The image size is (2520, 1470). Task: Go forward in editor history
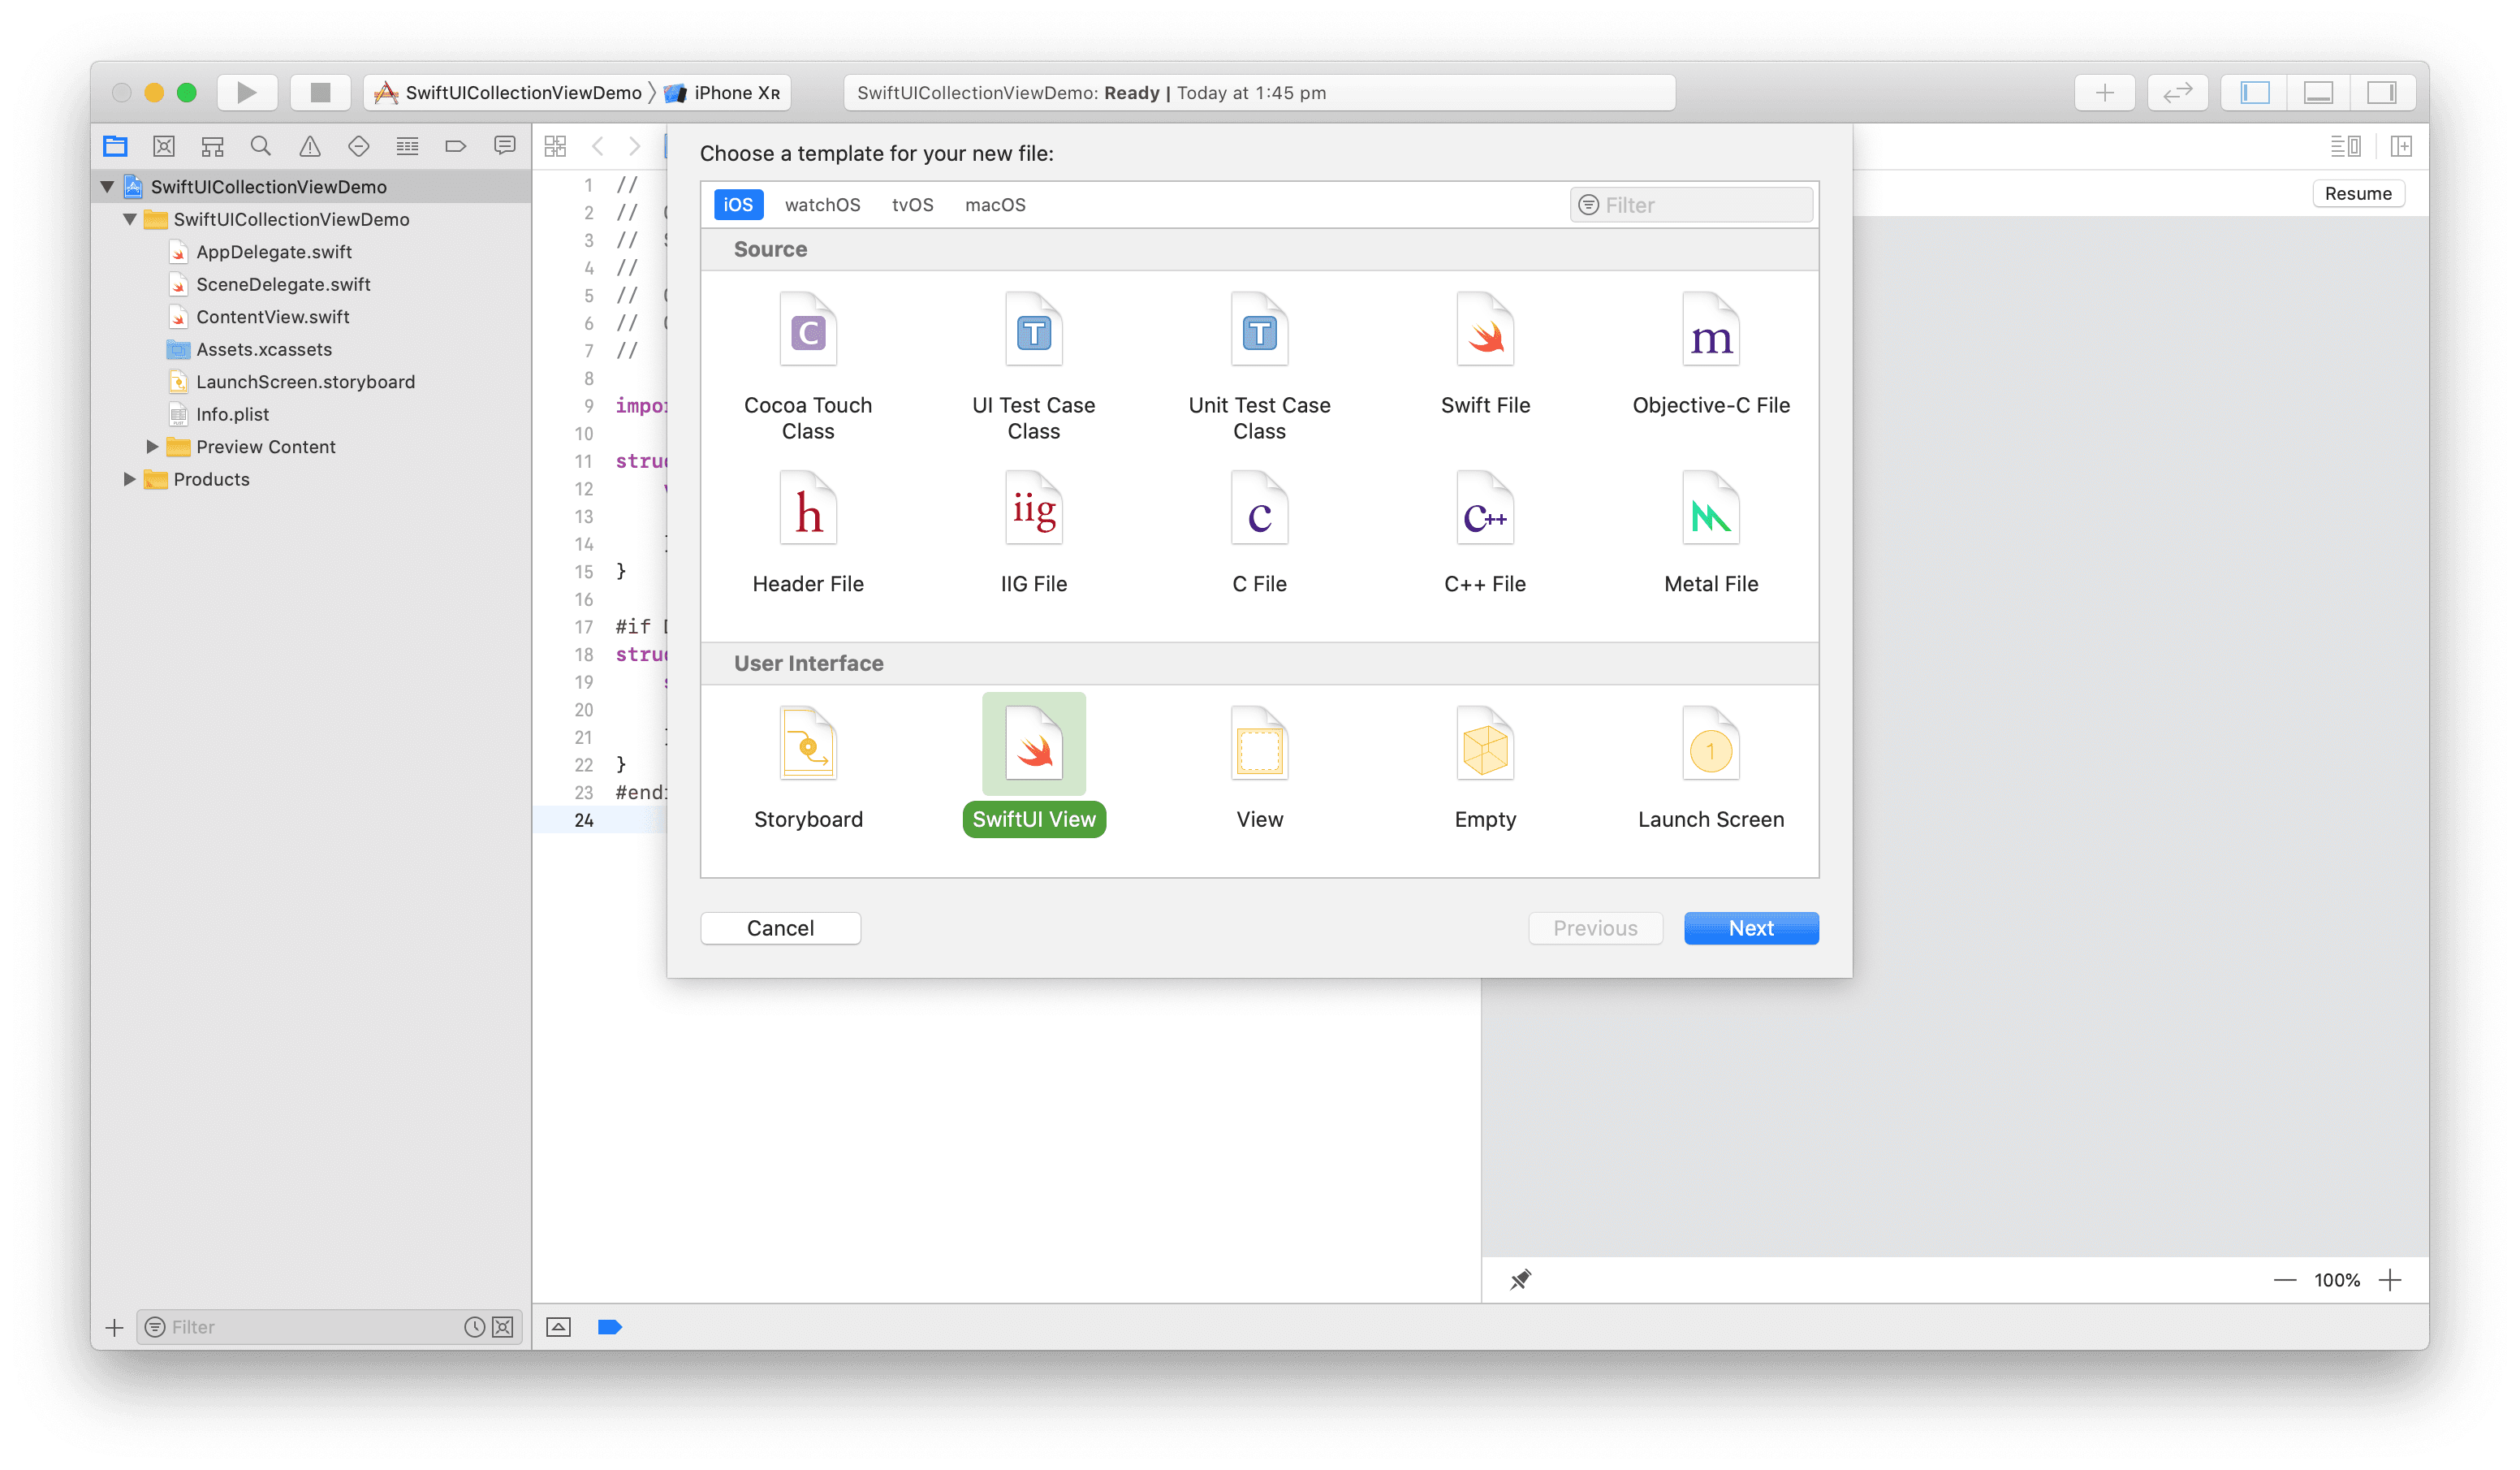coord(634,146)
